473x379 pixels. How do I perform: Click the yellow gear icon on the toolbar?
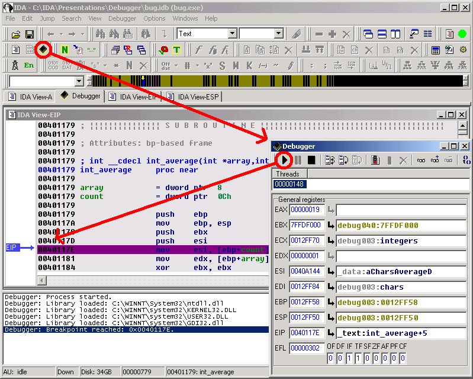pos(463,50)
